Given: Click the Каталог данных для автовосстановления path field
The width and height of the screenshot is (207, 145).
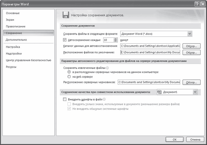Looking at the screenshot, I should 150,46.
